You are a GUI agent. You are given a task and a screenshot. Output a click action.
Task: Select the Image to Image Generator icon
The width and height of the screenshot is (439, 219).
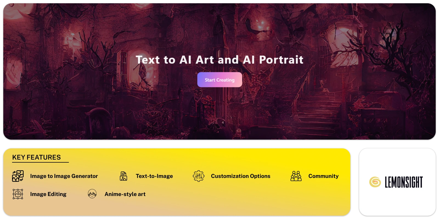click(x=18, y=176)
